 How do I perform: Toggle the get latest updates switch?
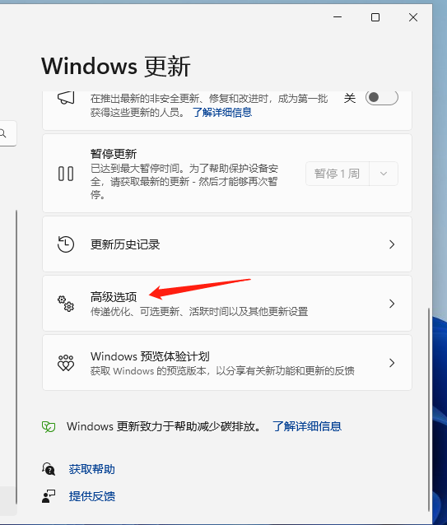[x=382, y=98]
